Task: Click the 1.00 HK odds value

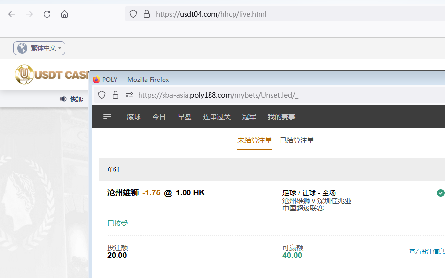Action: pos(190,193)
